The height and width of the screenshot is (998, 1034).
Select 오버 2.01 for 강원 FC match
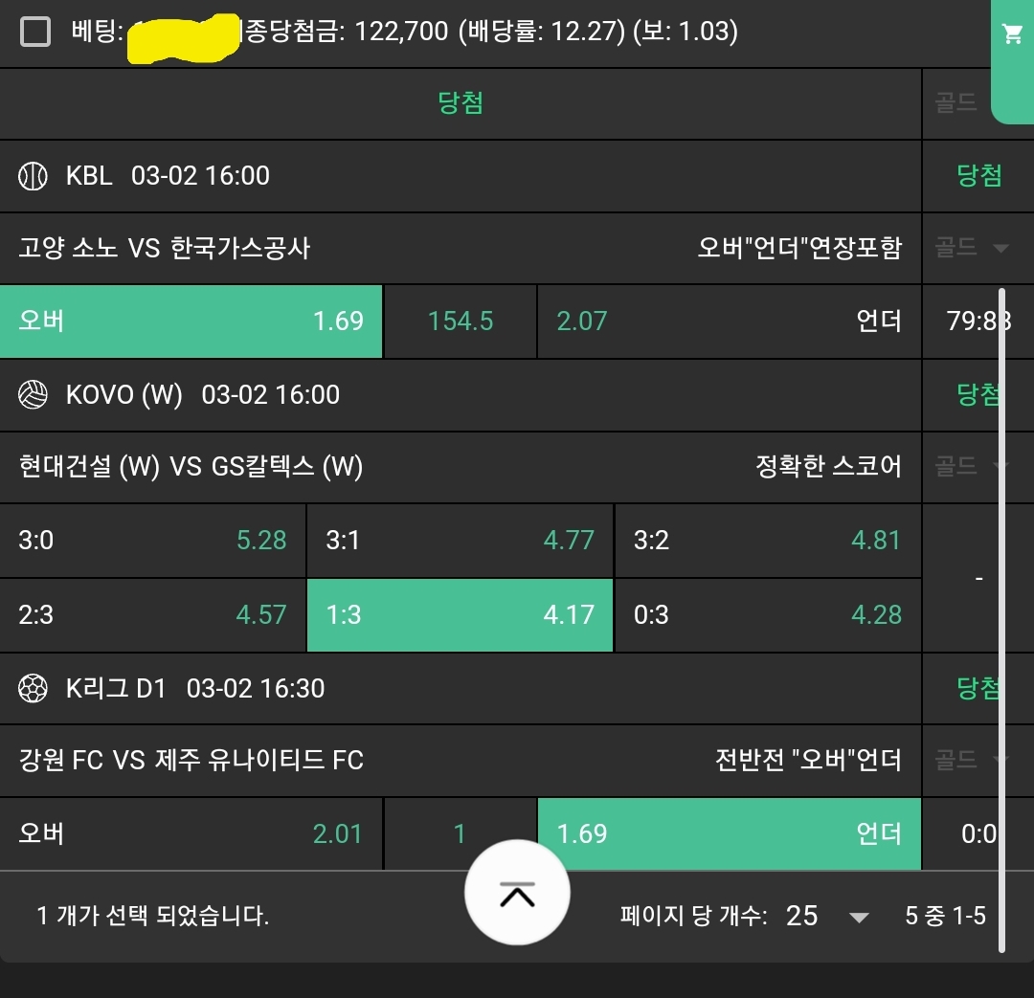(191, 833)
